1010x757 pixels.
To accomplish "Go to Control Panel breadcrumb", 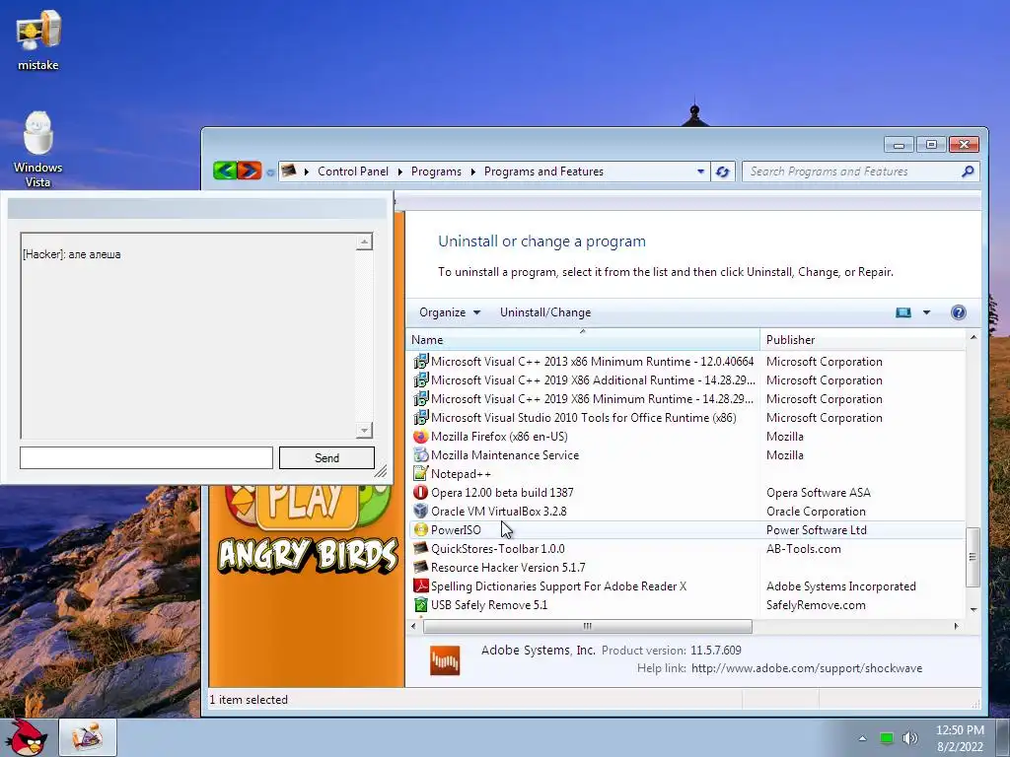I will tap(353, 172).
